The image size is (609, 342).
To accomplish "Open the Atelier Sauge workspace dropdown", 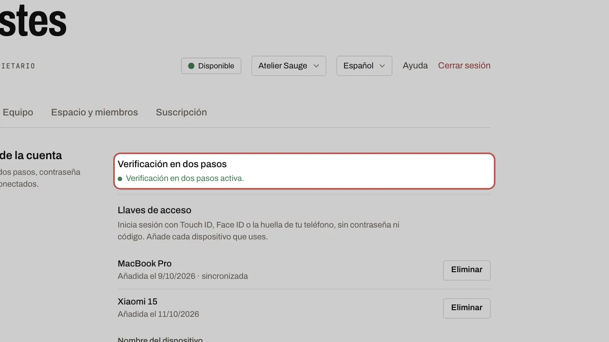I will 289,66.
